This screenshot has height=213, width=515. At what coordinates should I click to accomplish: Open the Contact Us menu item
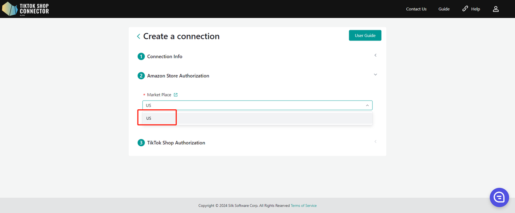click(x=416, y=9)
